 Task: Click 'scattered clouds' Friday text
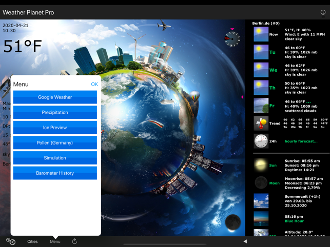tap(300, 111)
